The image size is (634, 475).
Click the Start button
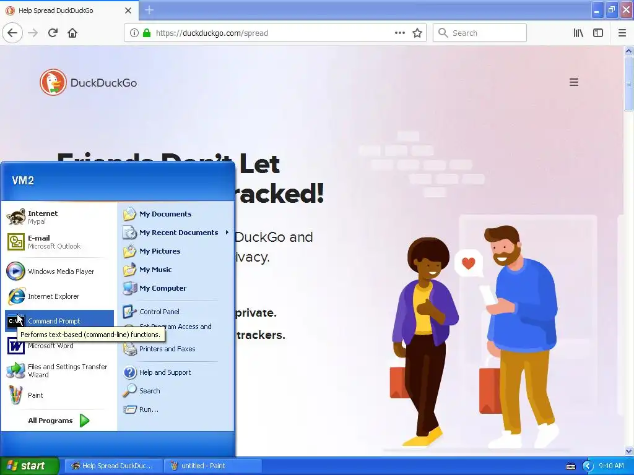click(x=29, y=466)
